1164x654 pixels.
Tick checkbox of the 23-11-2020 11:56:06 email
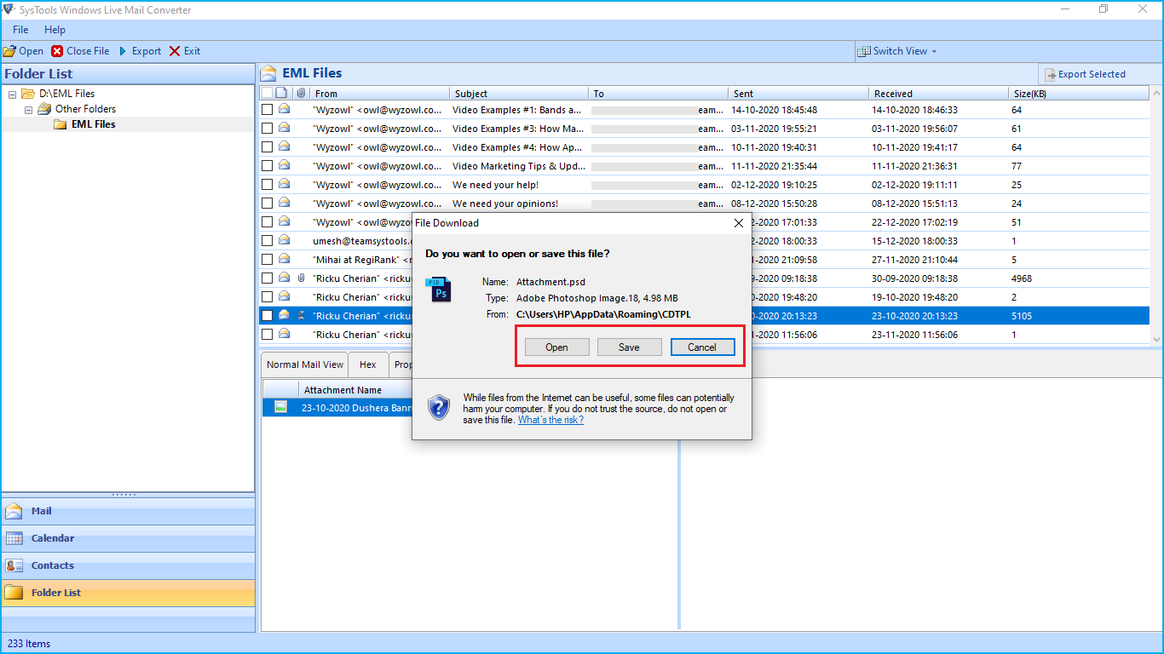coord(267,334)
